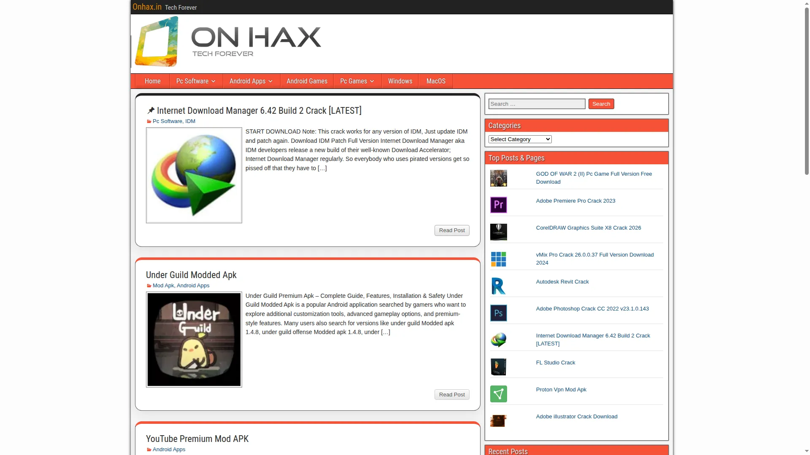
Task: Open CorelDRAW Graphics Suite X8 Crack link
Action: 589,228
